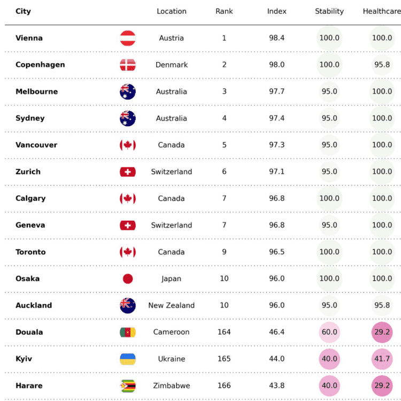Click the Rank column header

coord(224,11)
